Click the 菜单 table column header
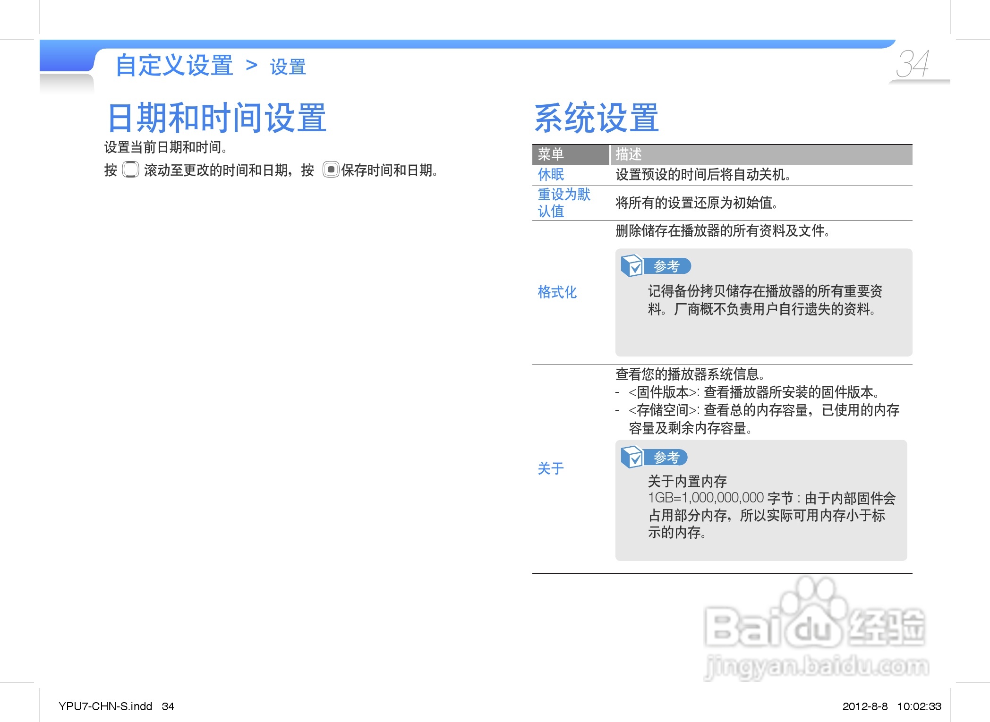The width and height of the screenshot is (990, 722). (551, 154)
